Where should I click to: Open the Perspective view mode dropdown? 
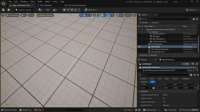tap(12, 15)
